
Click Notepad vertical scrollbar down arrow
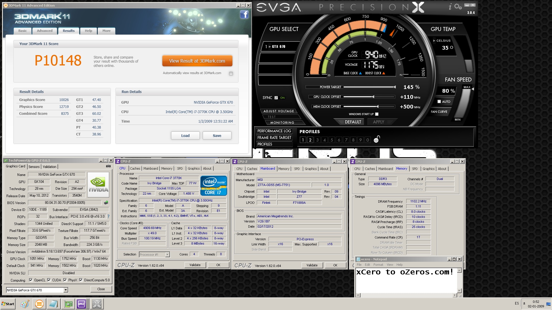tap(459, 290)
